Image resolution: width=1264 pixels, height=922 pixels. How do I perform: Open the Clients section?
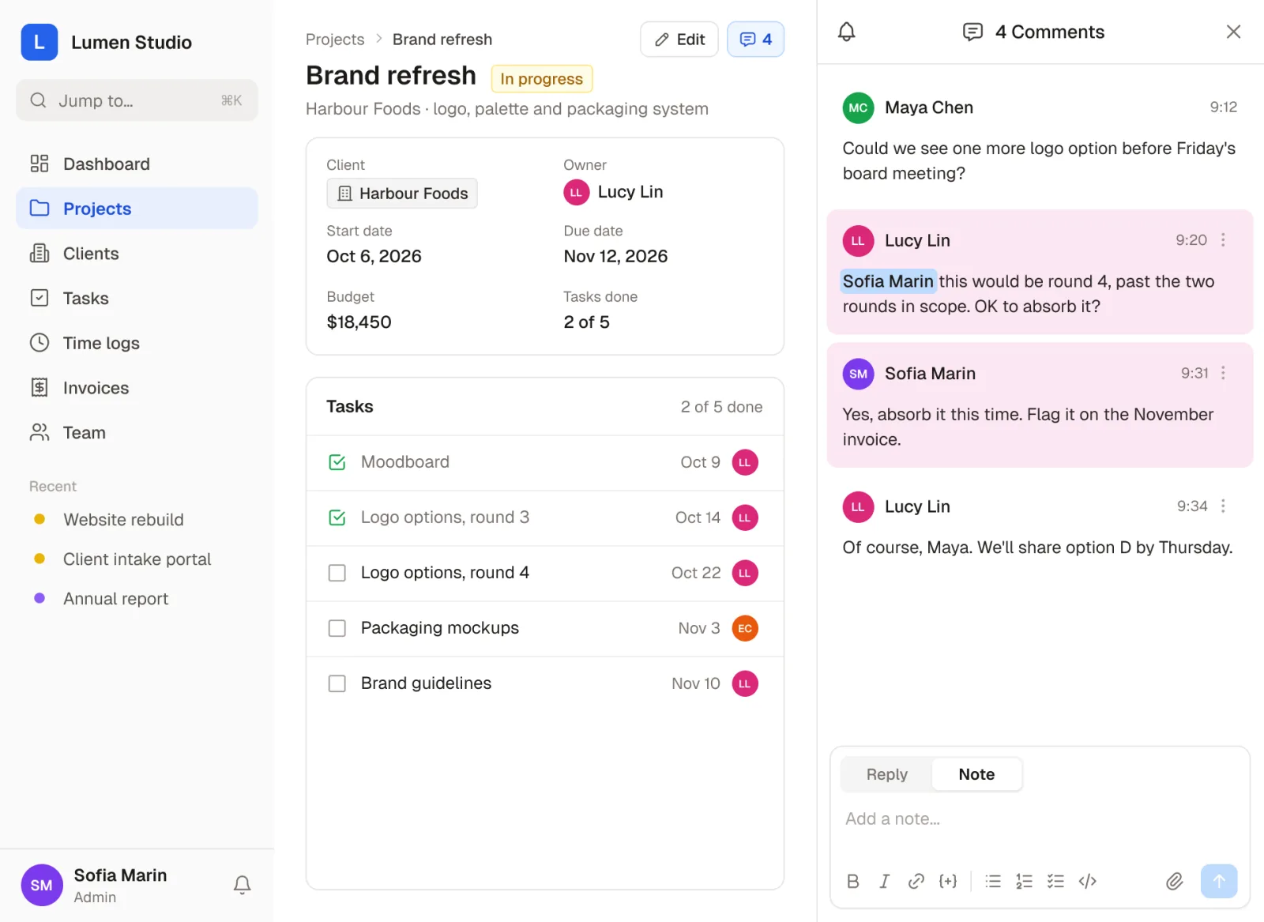pyautogui.click(x=137, y=254)
